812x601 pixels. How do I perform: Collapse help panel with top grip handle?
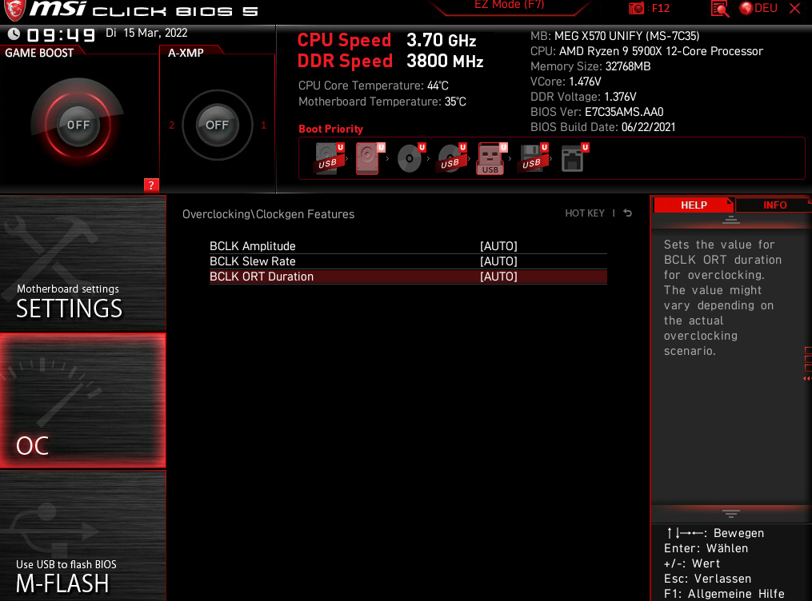tap(731, 221)
